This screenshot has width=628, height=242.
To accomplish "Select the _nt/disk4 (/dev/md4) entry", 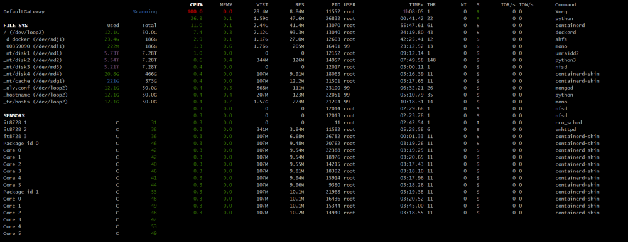I will tap(33, 74).
